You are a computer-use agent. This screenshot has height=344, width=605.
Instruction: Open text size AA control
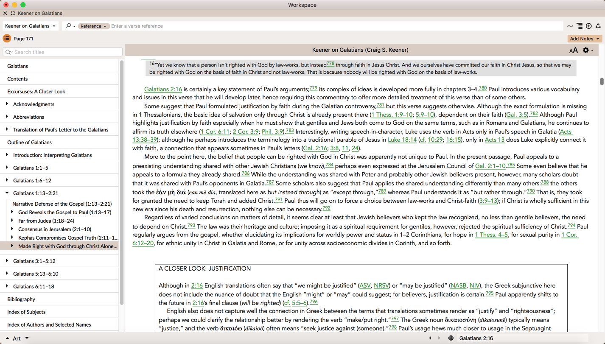click(x=573, y=50)
